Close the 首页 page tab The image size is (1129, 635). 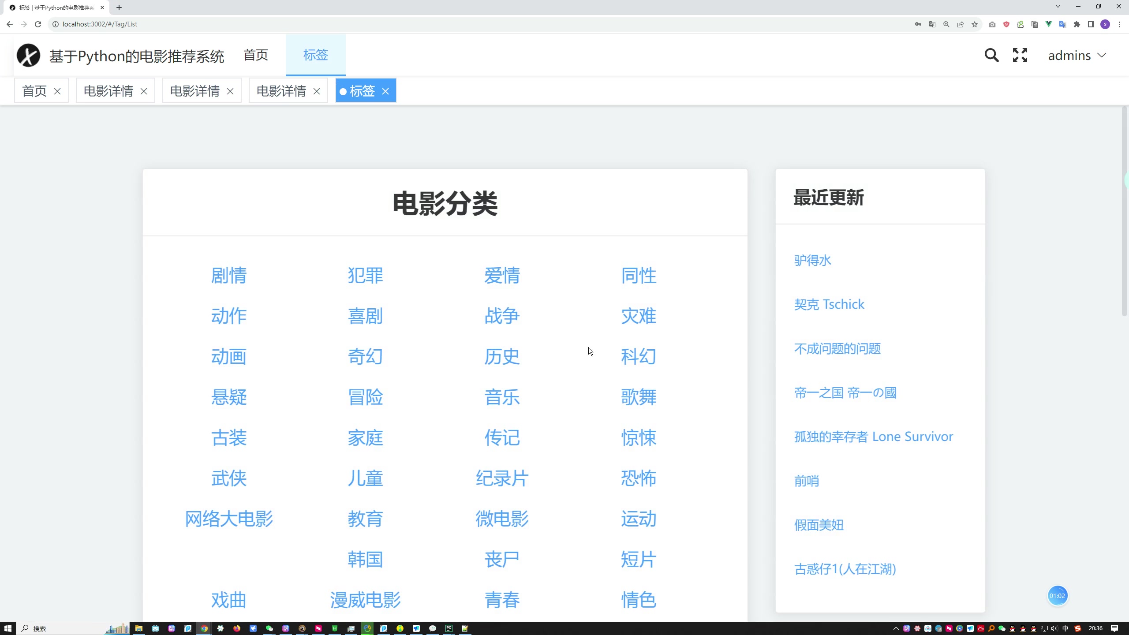(x=57, y=91)
